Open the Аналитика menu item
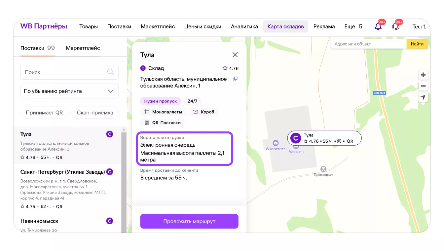 [244, 26]
